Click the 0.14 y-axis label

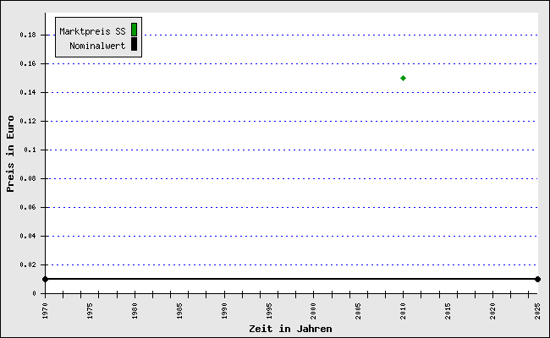pos(28,92)
